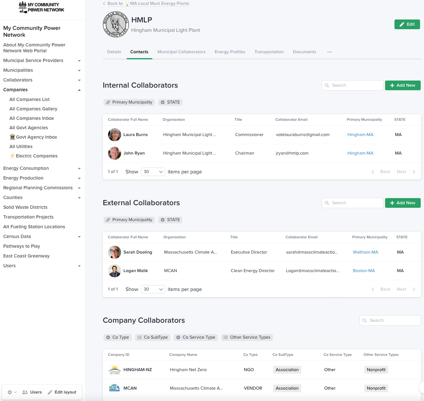Viewport: 424px width, 401px height.
Task: Click the lightning bolt icon of Electric Companies
Action: click(12, 156)
